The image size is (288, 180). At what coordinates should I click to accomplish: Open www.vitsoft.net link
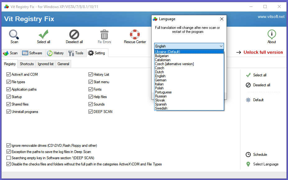(271, 17)
